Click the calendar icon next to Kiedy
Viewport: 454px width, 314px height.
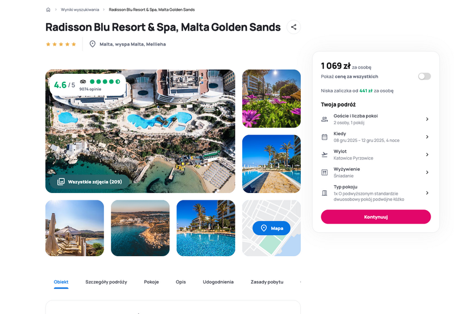[x=324, y=137]
